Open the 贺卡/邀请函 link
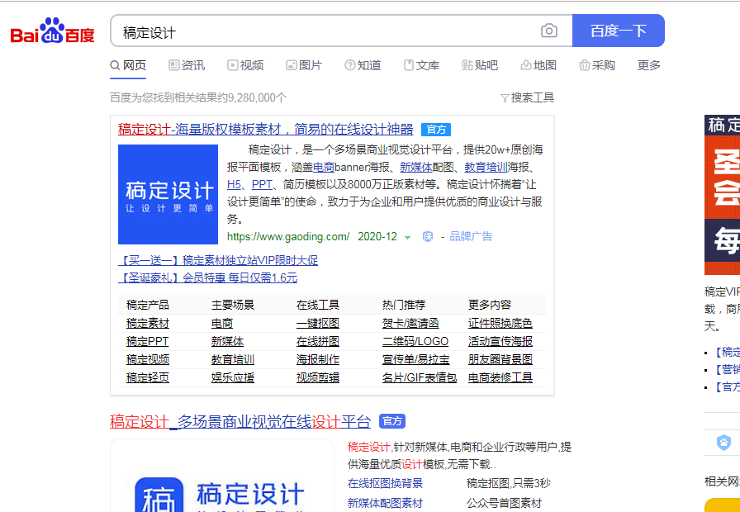This screenshot has width=740, height=512. tap(410, 323)
